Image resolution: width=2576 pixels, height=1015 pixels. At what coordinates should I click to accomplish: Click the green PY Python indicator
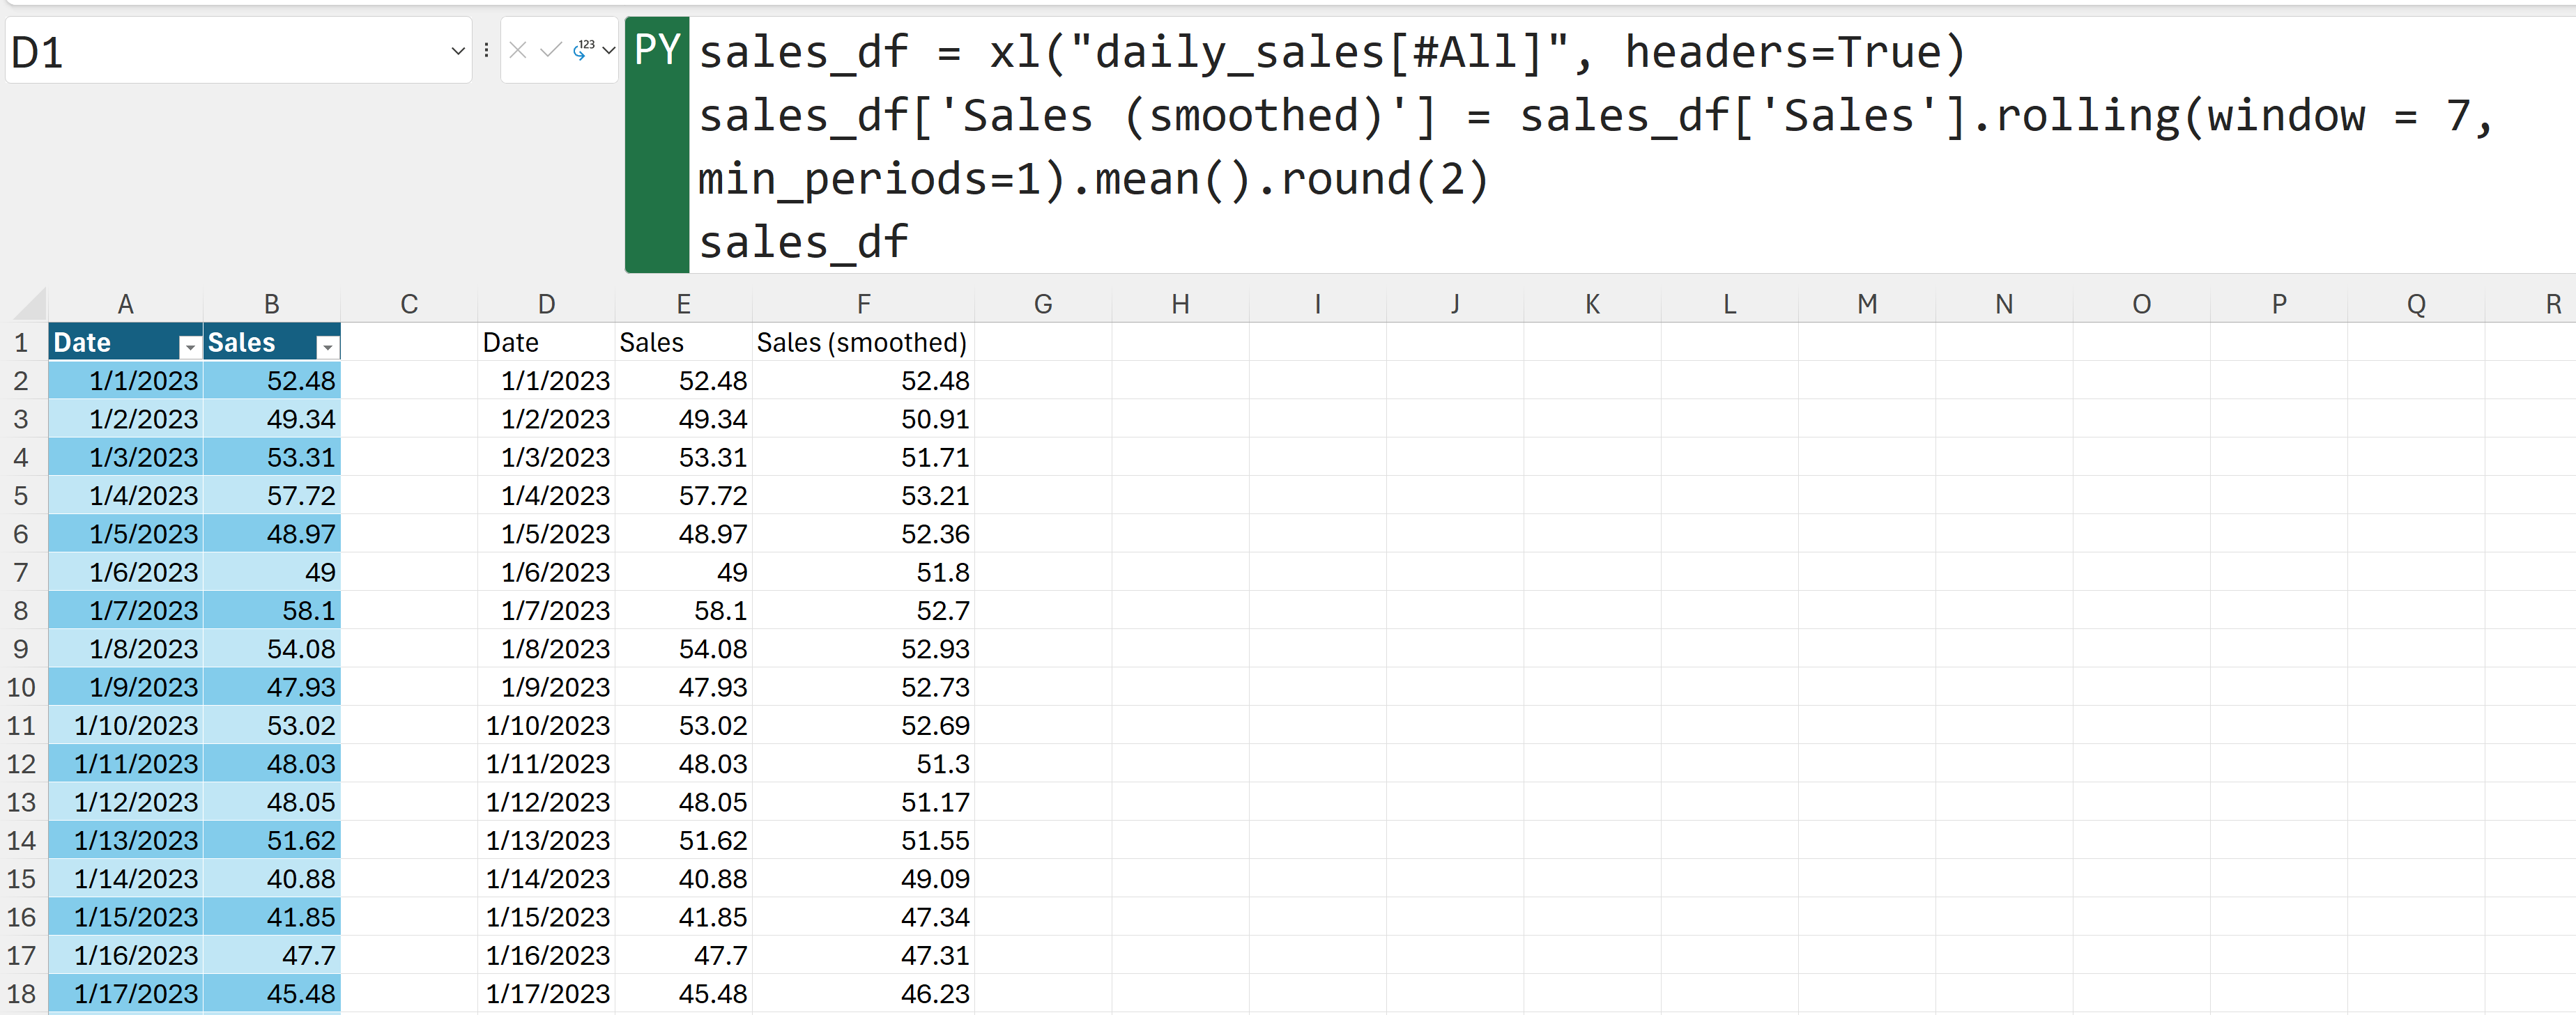pyautogui.click(x=657, y=50)
